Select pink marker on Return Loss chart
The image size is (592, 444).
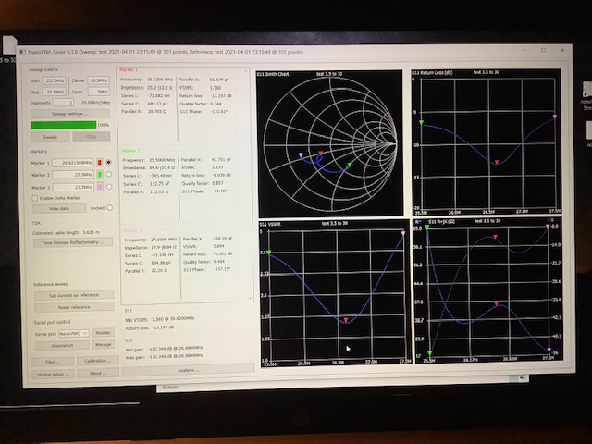click(x=555, y=117)
